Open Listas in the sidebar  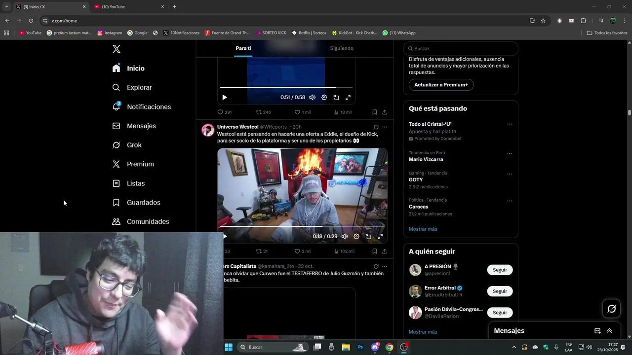[x=128, y=183]
